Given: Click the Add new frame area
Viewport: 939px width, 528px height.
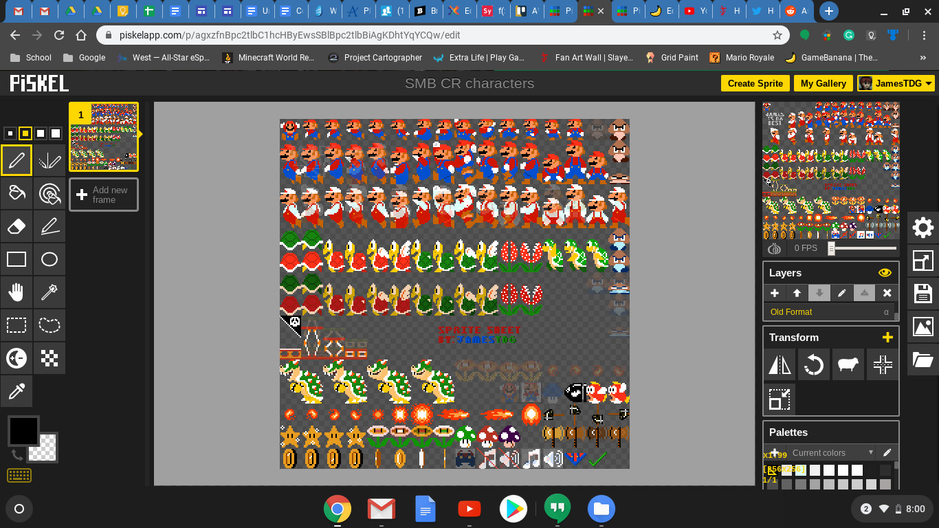Looking at the screenshot, I should click(103, 195).
